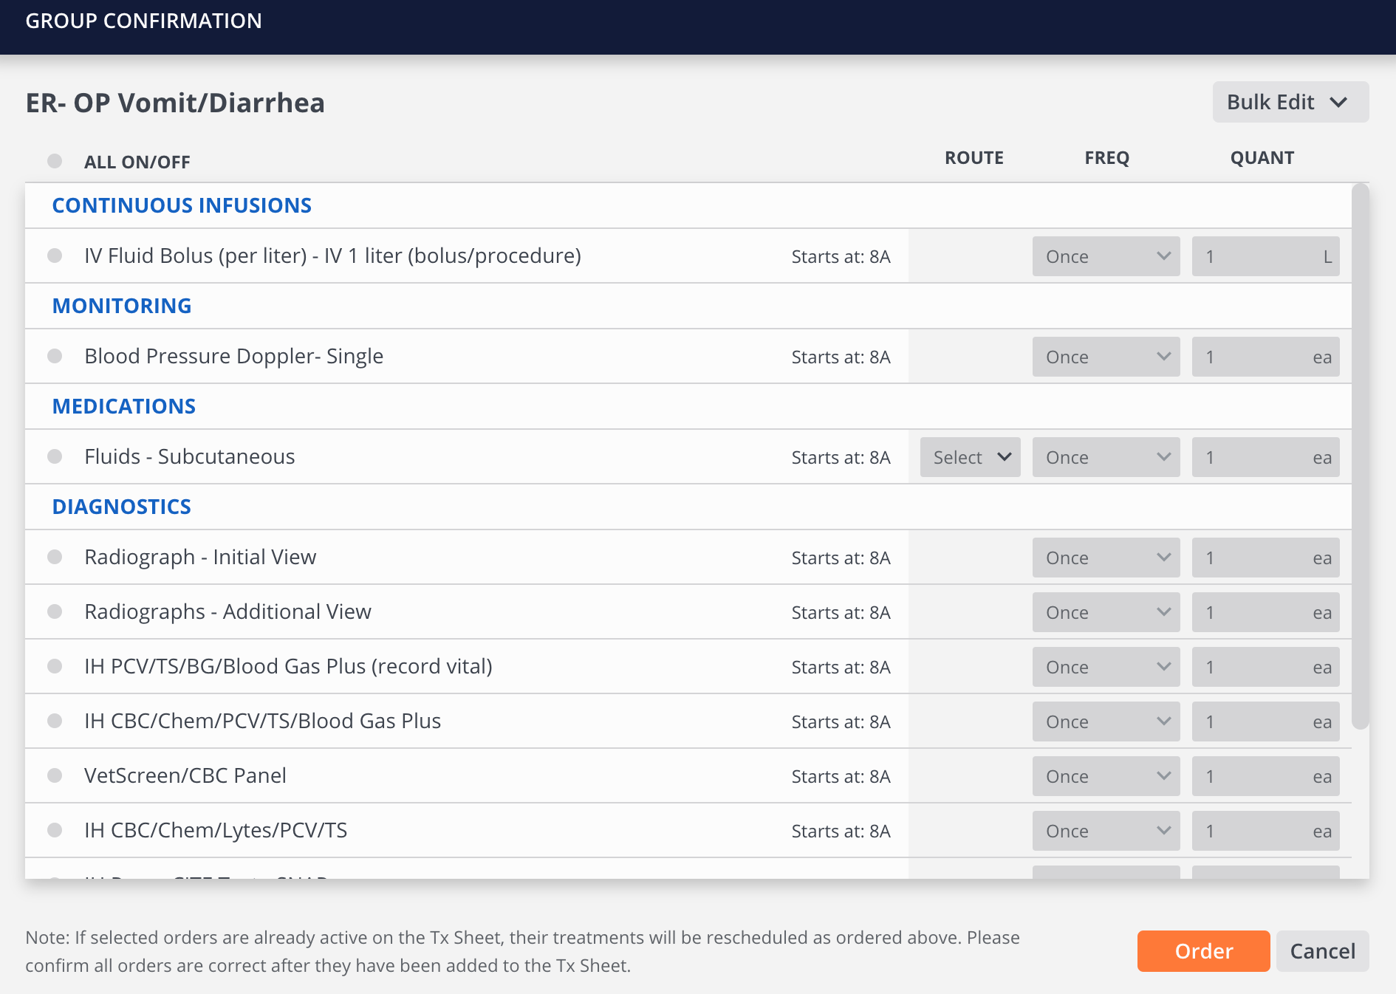1396x994 pixels.
Task: Open frequency dropdown for VetScreen/CBC Panel
Action: point(1106,776)
